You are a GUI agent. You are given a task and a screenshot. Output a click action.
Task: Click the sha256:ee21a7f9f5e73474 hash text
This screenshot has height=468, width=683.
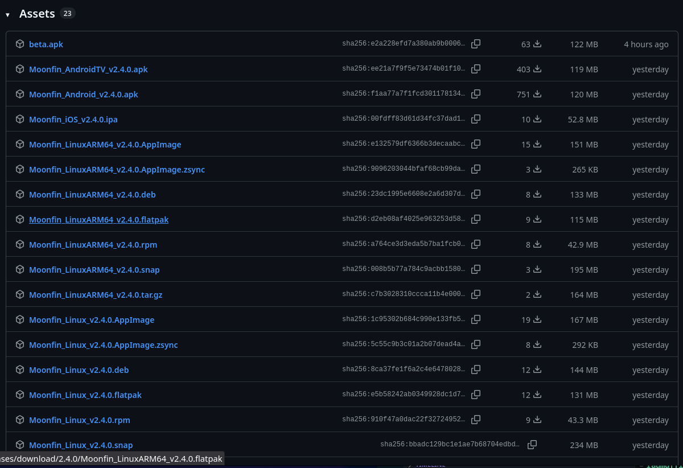pos(404,69)
